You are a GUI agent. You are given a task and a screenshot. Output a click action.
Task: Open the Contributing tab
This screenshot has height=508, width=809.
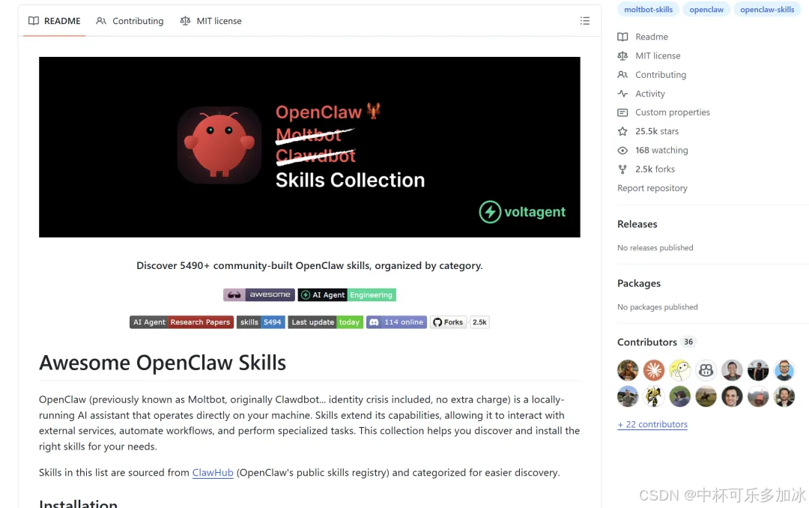(130, 21)
